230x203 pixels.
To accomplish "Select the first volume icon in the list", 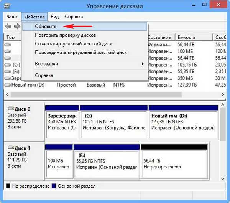I will tap(8, 45).
